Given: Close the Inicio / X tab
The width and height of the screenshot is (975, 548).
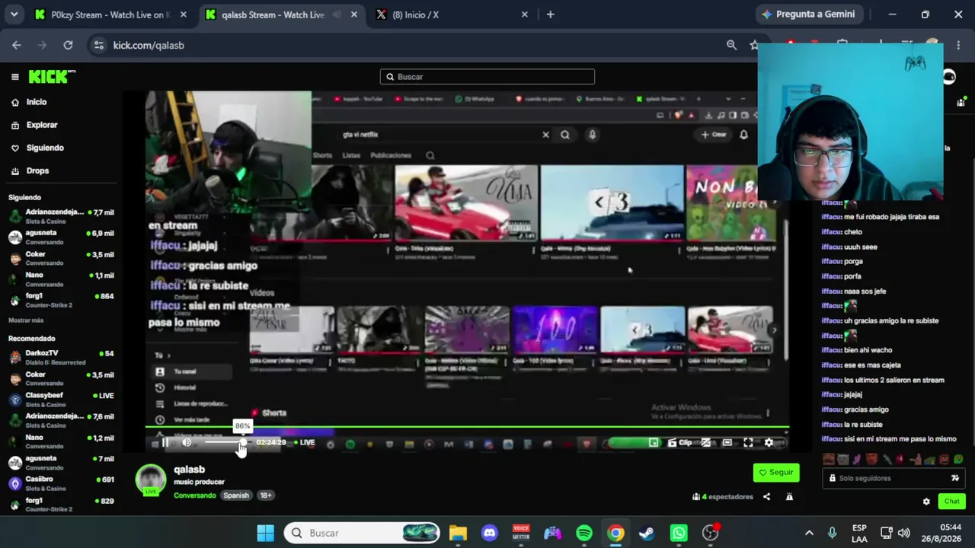Looking at the screenshot, I should click(524, 14).
